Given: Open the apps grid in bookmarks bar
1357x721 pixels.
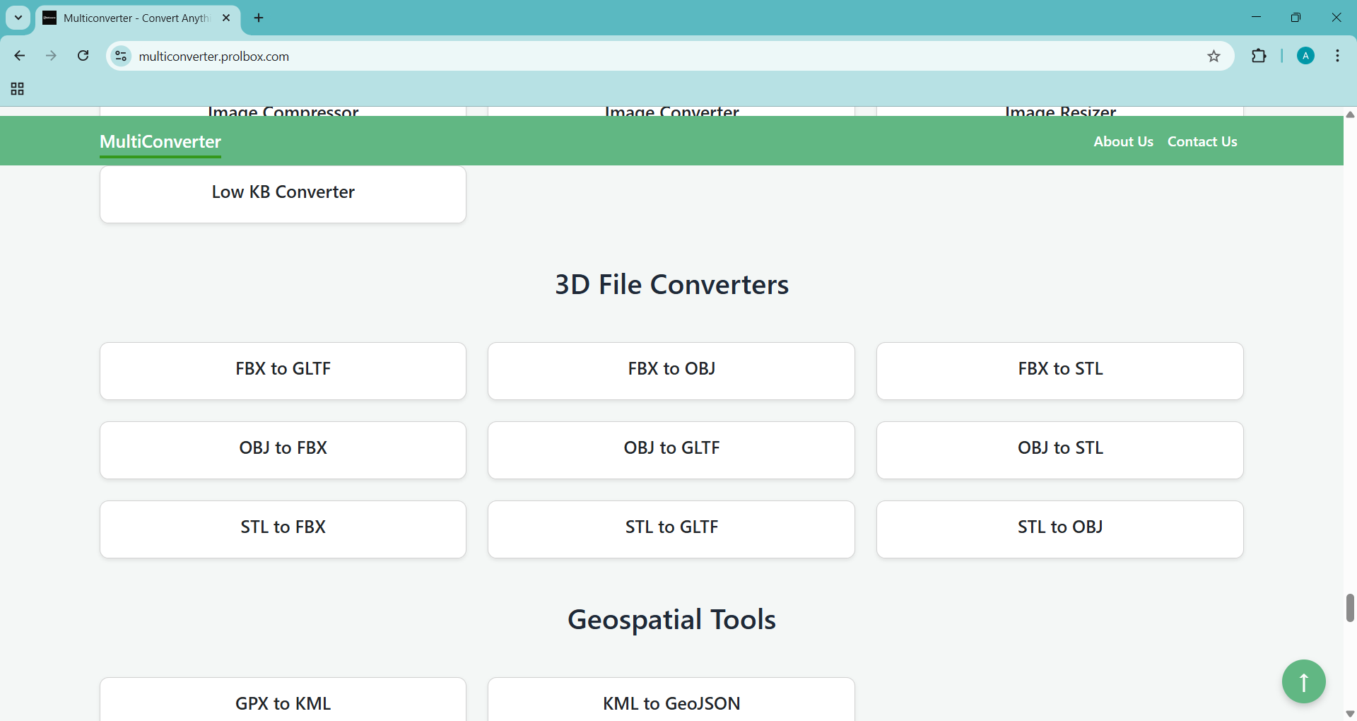Looking at the screenshot, I should point(18,89).
